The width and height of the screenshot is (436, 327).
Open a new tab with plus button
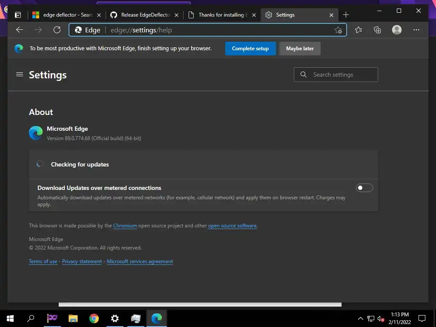pyautogui.click(x=346, y=15)
